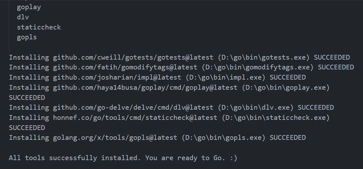The image size is (363, 169).
Task: Open github.com/fatih/gomodifytags@latest link
Action: point(125,67)
